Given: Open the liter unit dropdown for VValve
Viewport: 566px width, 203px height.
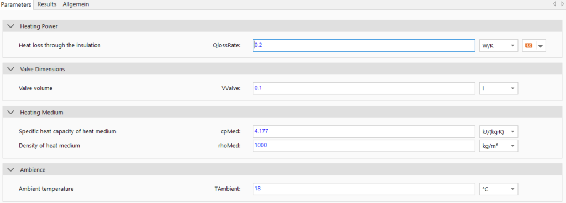Looking at the screenshot, I should (x=499, y=88).
